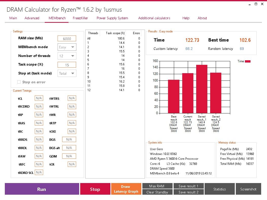Image resolution: width=267 pixels, height=200 pixels.
Task: Click the tRP timing field
Action: [39, 115]
